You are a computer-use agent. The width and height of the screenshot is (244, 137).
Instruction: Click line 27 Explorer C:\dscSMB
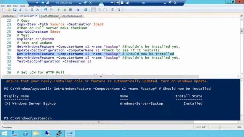pos(35,39)
